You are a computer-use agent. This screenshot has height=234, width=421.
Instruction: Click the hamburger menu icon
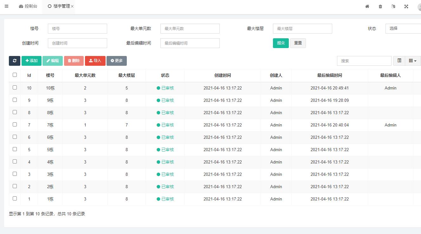pyautogui.click(x=6, y=6)
